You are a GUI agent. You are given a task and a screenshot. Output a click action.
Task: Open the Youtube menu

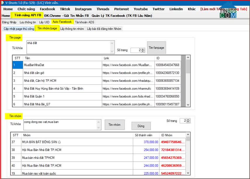pos(141,9)
